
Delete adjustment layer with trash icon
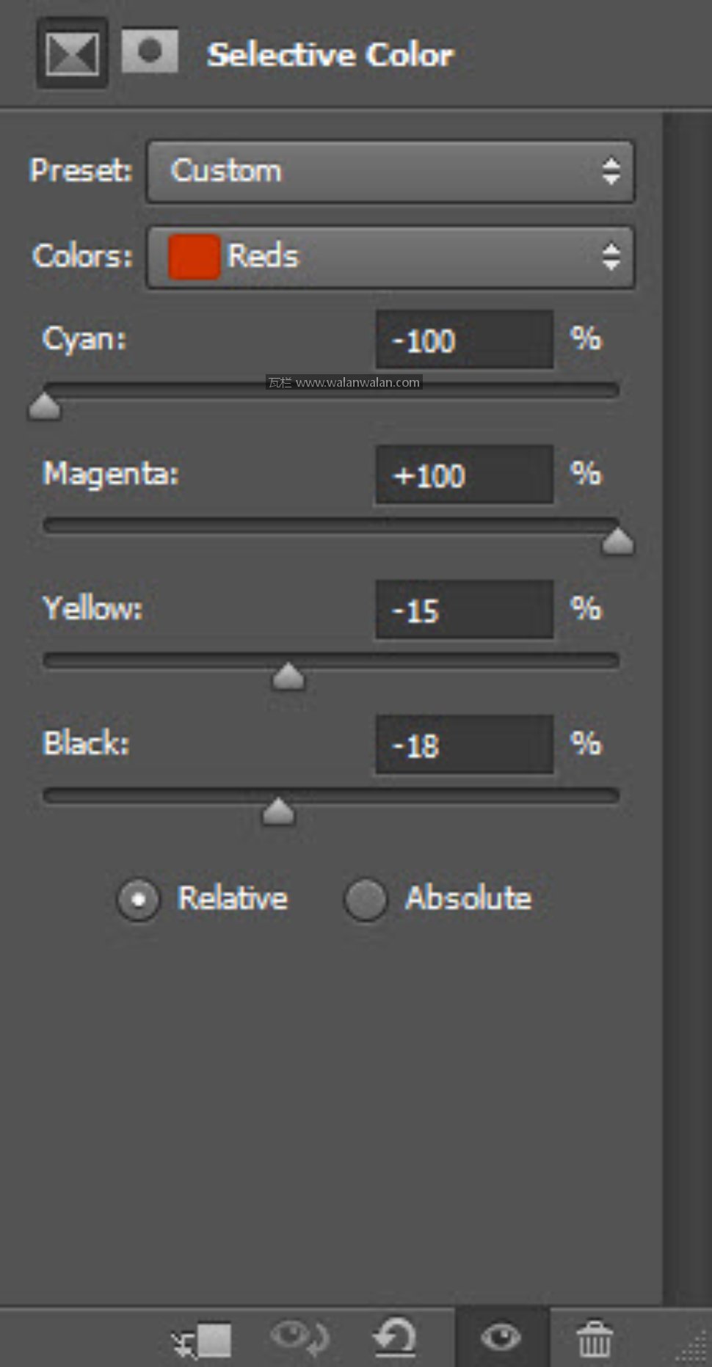[x=595, y=1340]
